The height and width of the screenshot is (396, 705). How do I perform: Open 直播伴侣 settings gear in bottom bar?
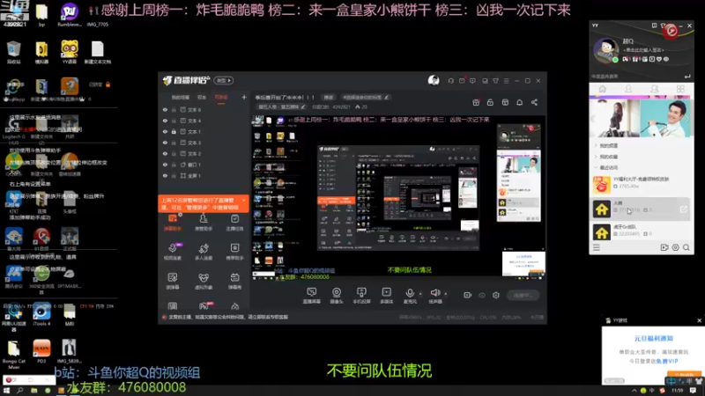tap(496, 295)
